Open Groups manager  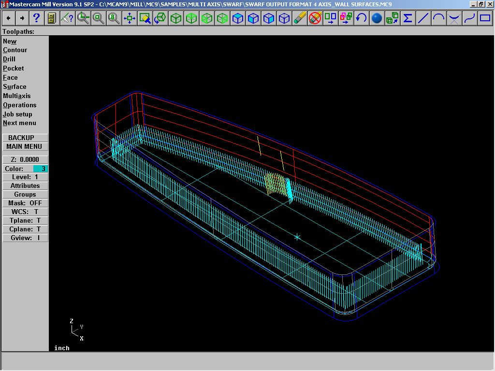[x=25, y=195]
